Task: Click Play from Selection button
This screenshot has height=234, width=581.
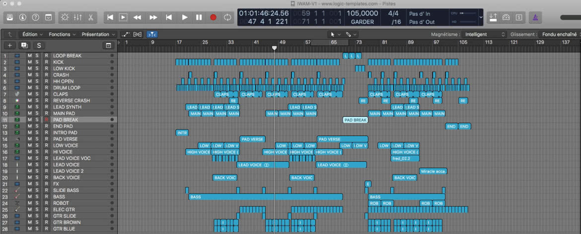Action: 123,17
